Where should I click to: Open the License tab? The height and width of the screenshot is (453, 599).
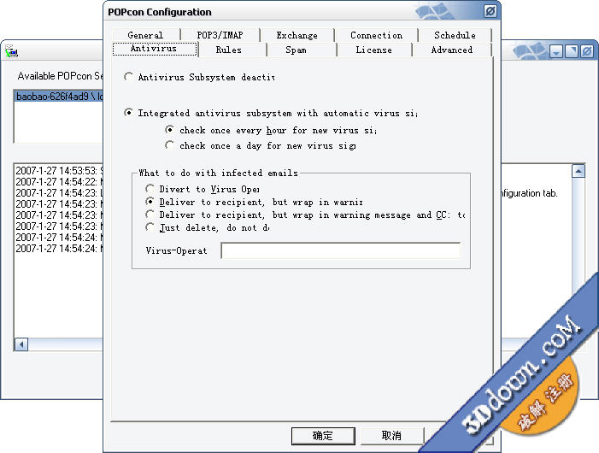(x=373, y=50)
